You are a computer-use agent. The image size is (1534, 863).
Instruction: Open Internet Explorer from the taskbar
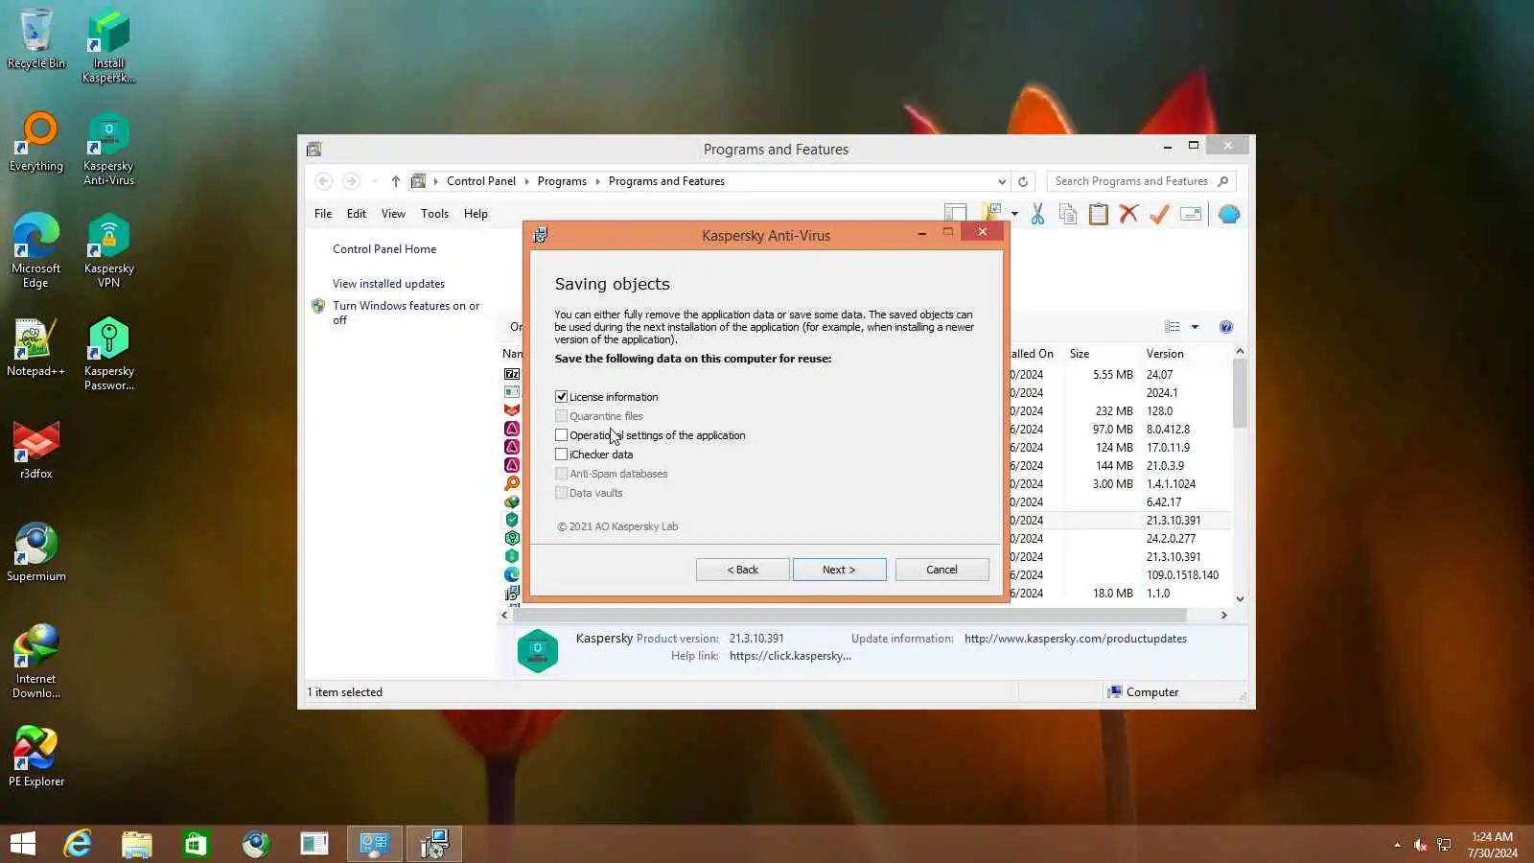[78, 844]
